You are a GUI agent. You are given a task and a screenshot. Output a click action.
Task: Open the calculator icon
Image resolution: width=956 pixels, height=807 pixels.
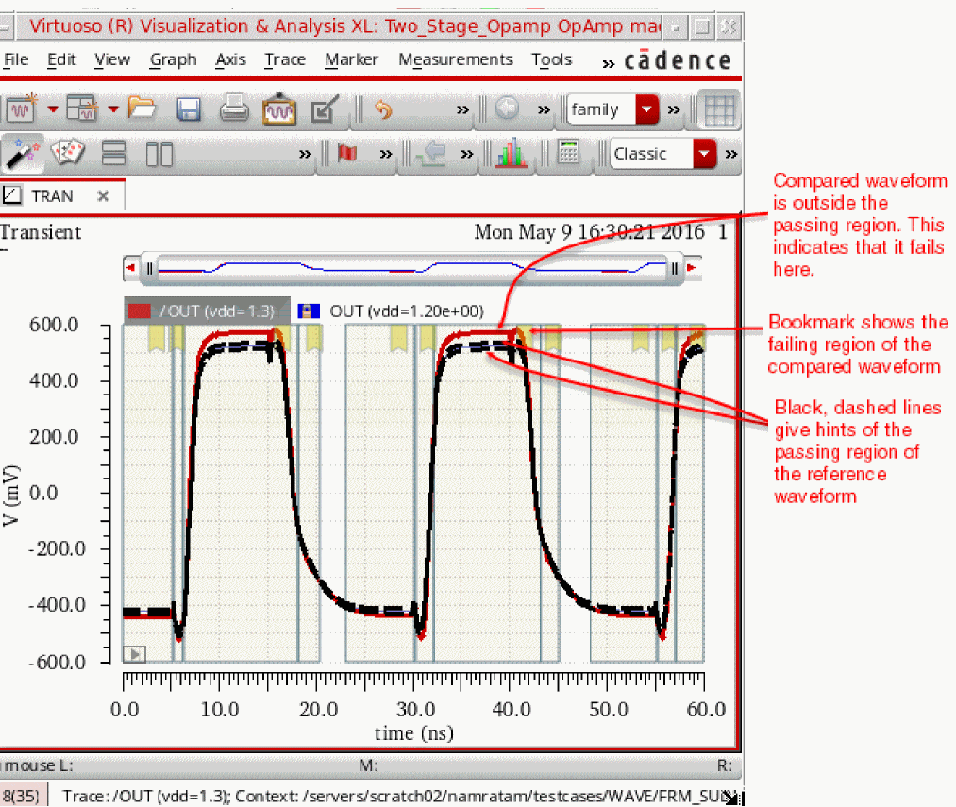pyautogui.click(x=568, y=153)
